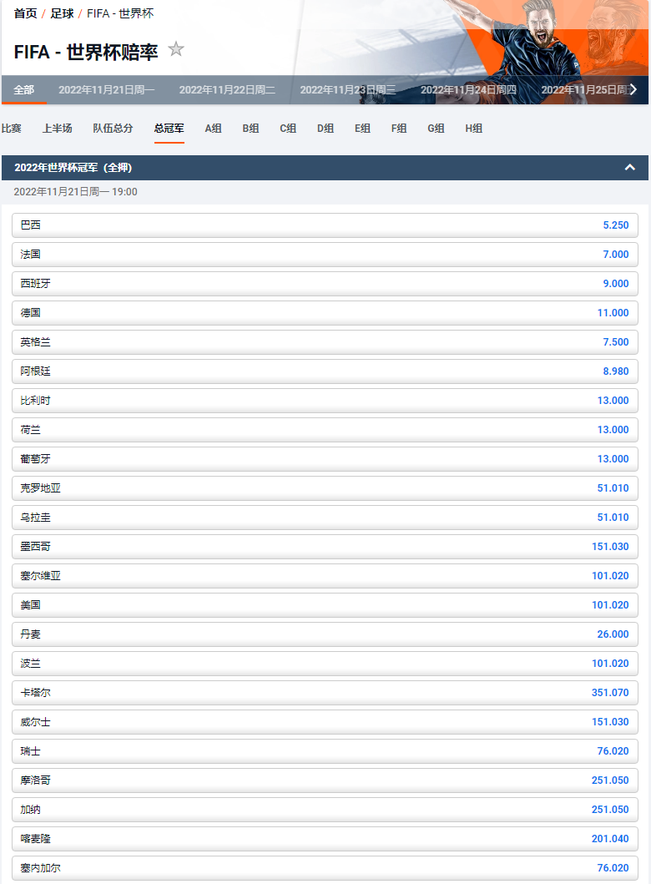Image resolution: width=651 pixels, height=884 pixels.
Task: Go to 首页 breadcrumb
Action: [25, 13]
